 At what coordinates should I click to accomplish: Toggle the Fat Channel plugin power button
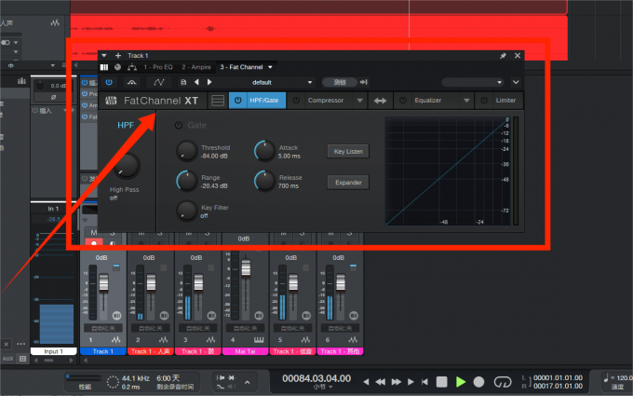point(109,82)
